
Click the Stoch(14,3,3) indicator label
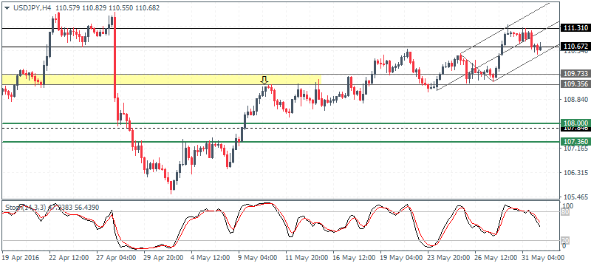24,207
